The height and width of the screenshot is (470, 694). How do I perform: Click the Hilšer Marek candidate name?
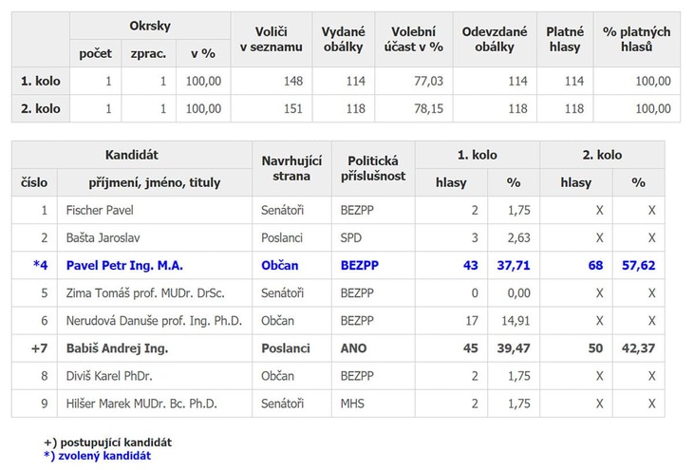[x=141, y=404]
